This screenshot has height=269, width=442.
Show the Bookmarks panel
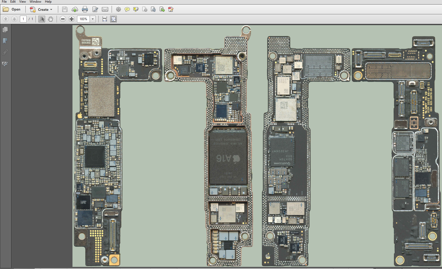[x=5, y=41]
